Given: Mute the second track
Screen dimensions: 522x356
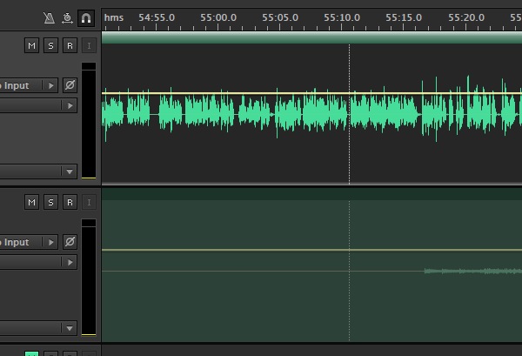Looking at the screenshot, I should tap(32, 203).
